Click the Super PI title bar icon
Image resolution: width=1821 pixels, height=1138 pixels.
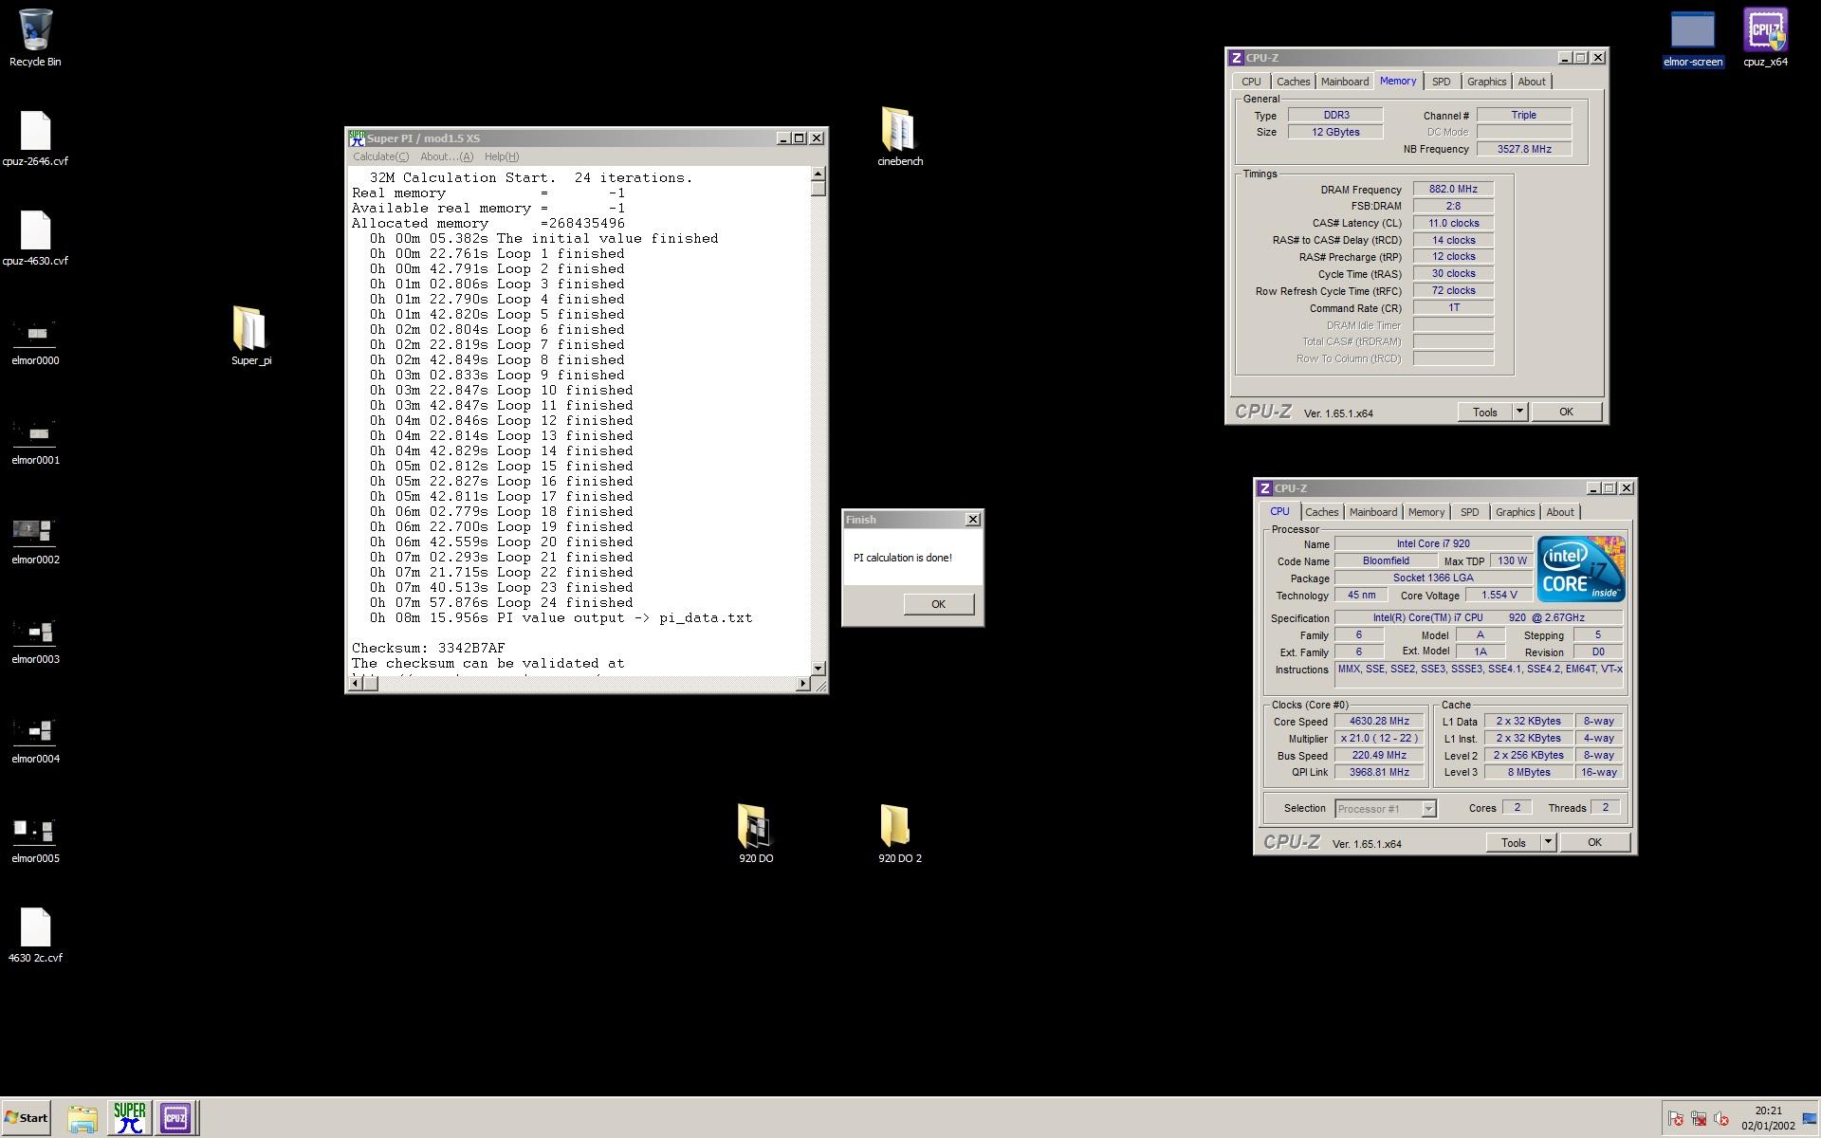(357, 138)
